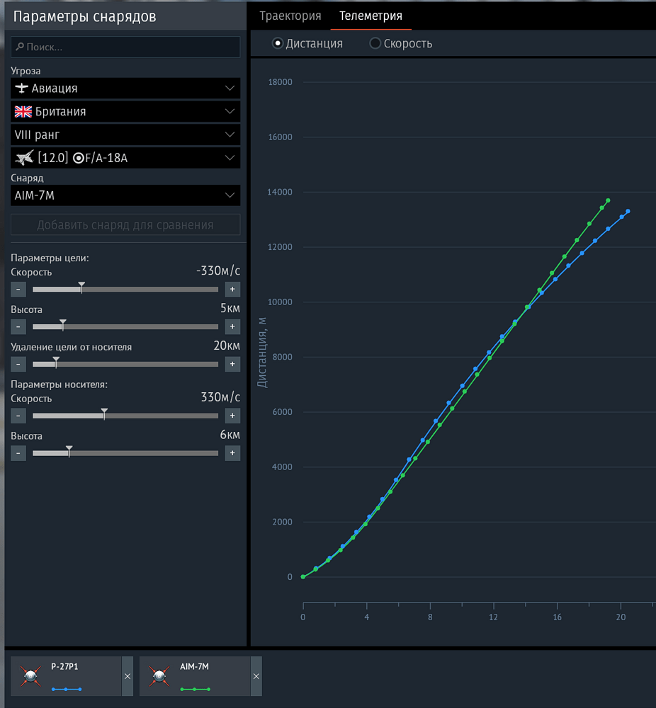Click the AIM-7M missile icon in bottom card
This screenshot has width=656, height=708.
(x=159, y=676)
